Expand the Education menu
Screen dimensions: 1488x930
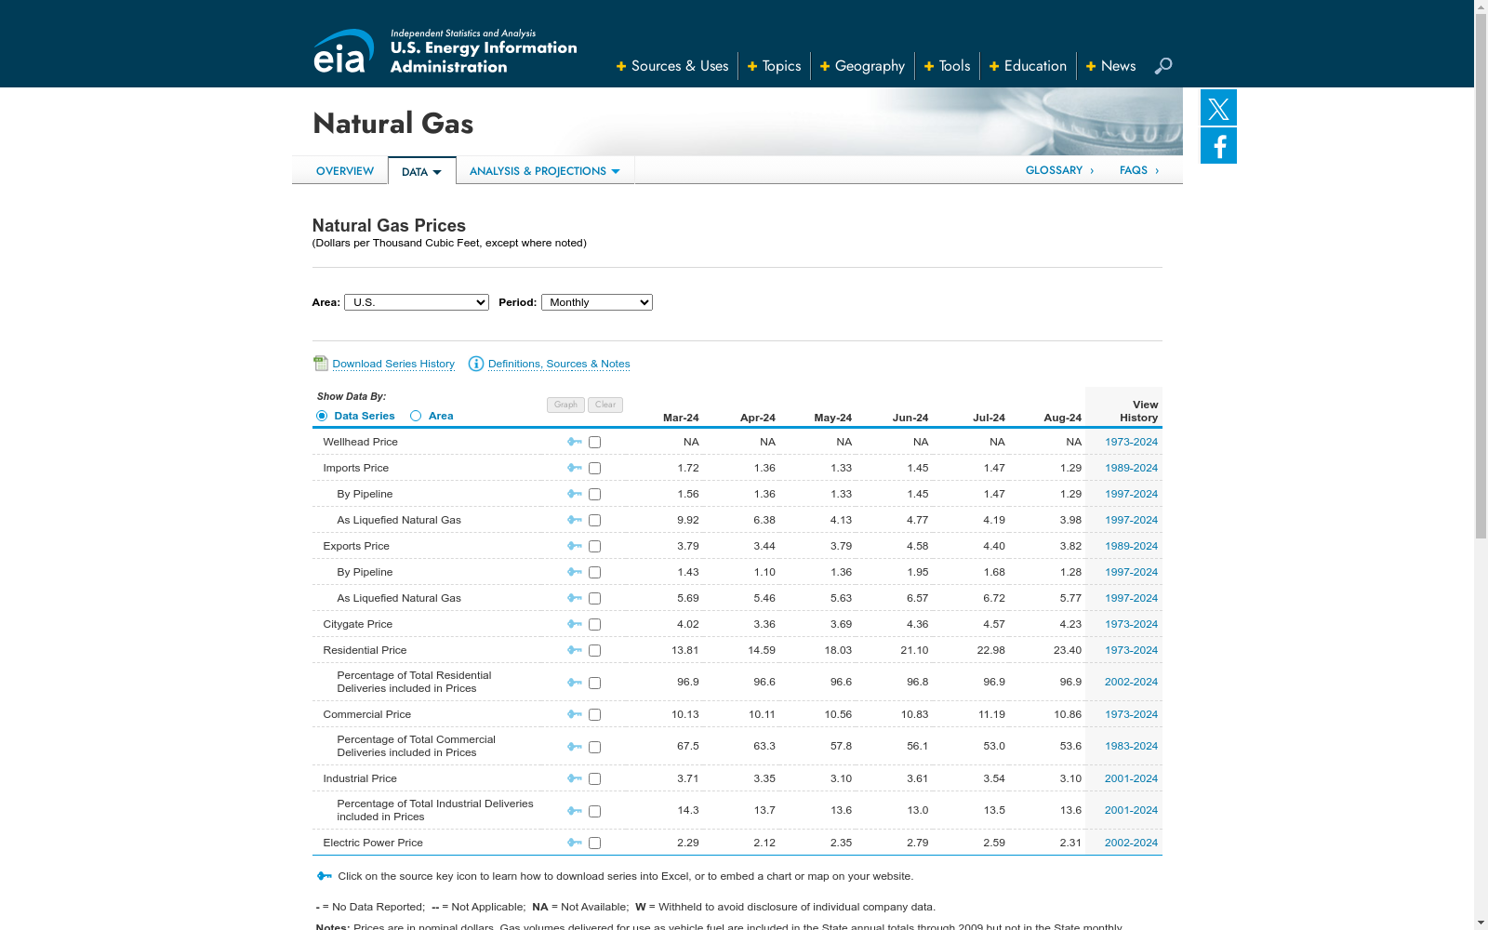[x=1028, y=66]
